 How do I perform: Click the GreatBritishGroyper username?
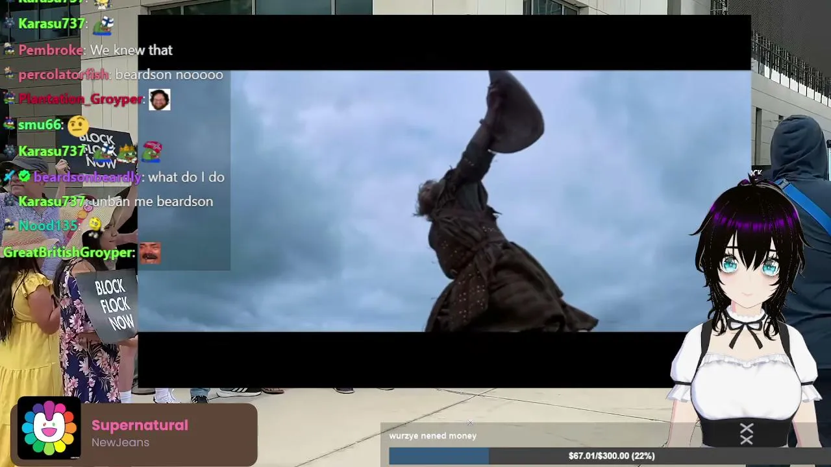click(69, 252)
